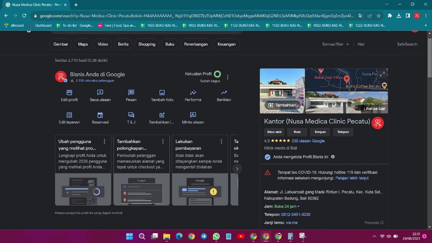Launch YouTube from the taskbar
The height and width of the screenshot is (243, 432).
tap(241, 236)
